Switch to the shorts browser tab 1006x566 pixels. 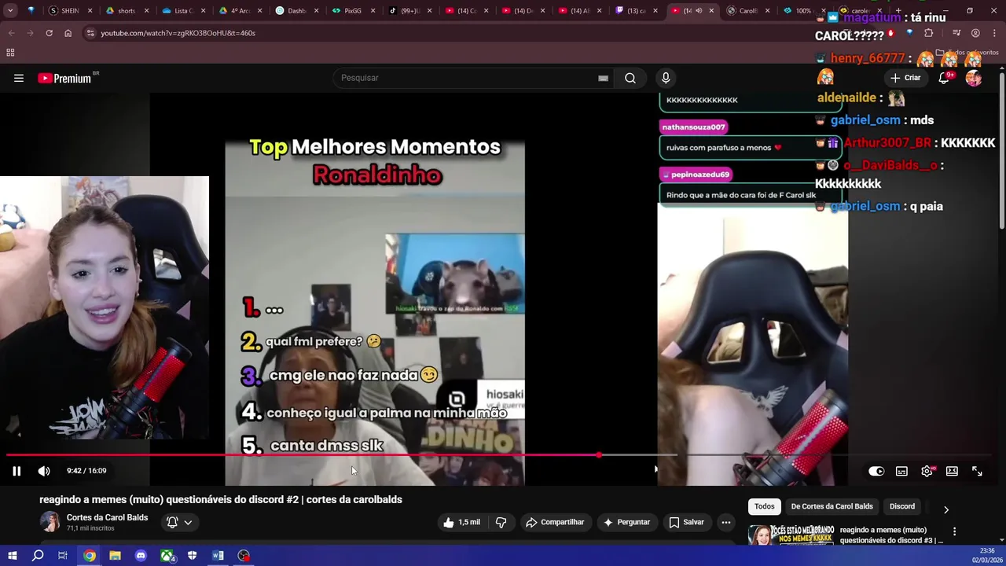[x=127, y=11]
